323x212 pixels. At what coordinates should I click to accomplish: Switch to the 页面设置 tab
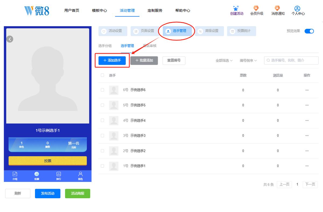145,31
